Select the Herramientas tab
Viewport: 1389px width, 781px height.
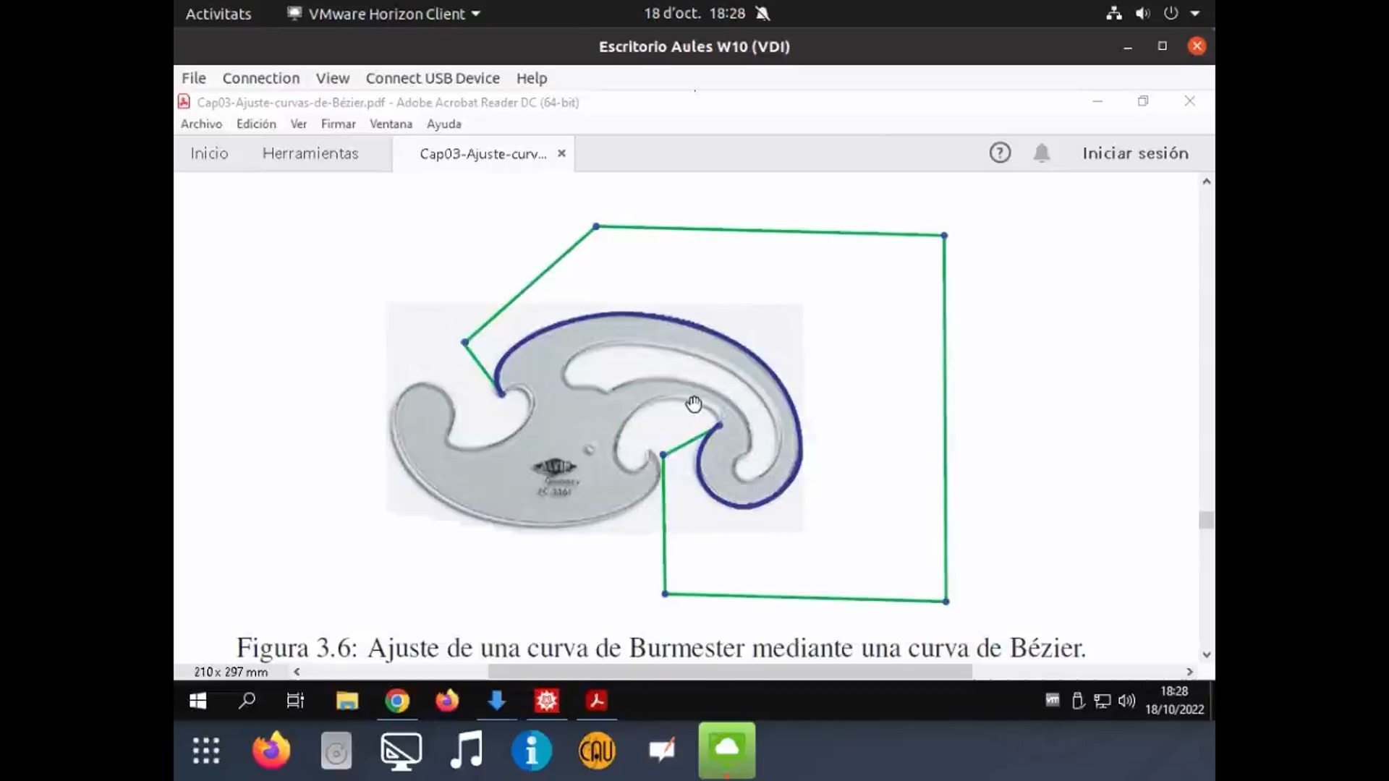point(310,153)
